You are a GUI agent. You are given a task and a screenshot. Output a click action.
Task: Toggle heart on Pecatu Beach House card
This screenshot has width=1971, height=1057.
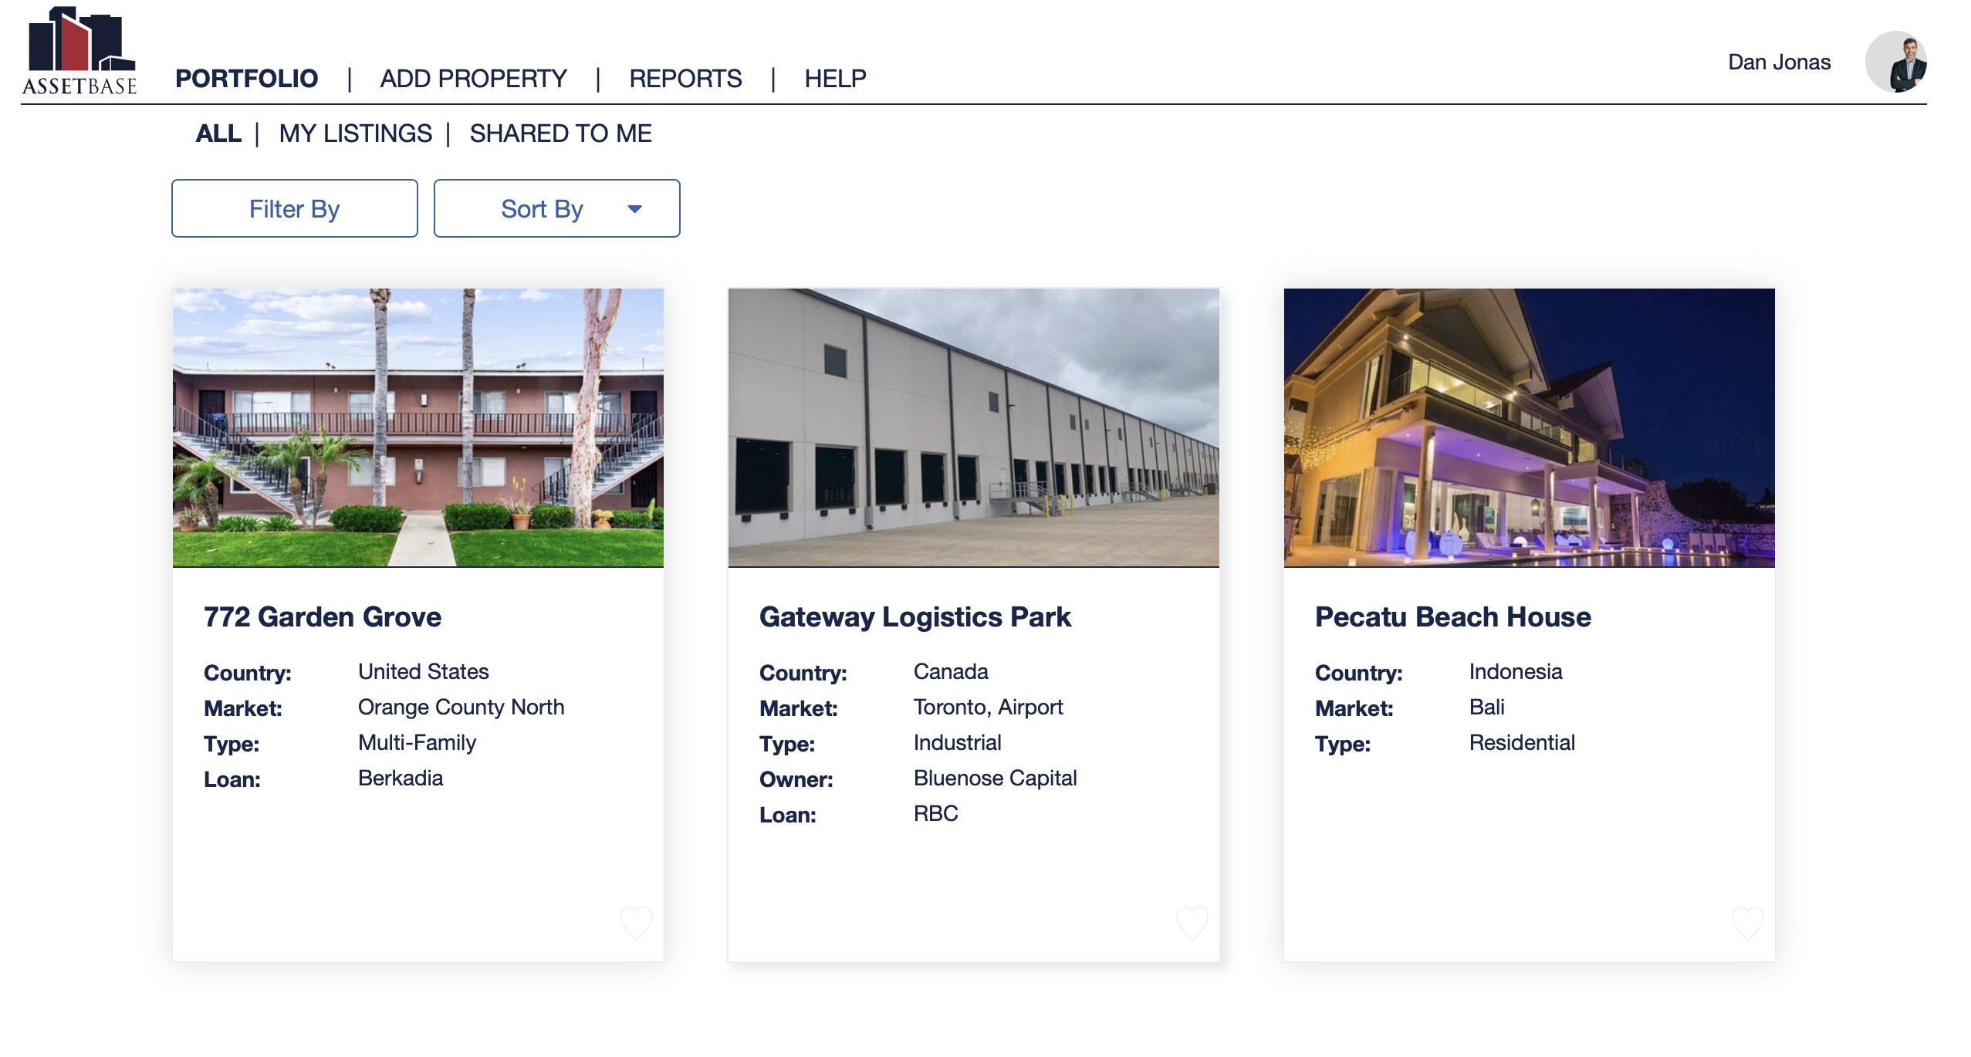[x=1747, y=923]
